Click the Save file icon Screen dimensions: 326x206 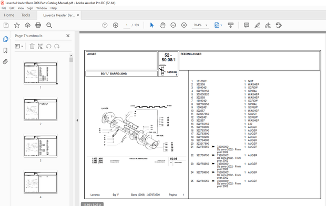pos(6,25)
